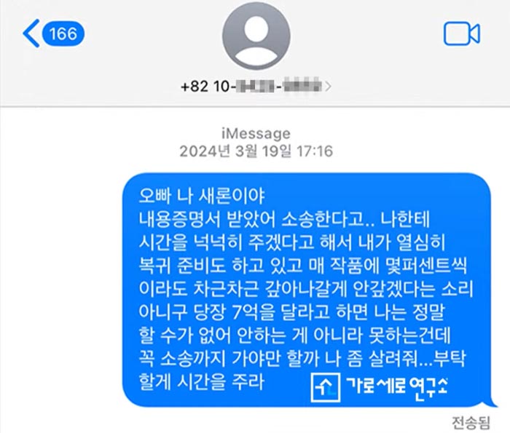Tap the blurred middle digits of the number
Screen dimensions: 510x433
[255, 87]
